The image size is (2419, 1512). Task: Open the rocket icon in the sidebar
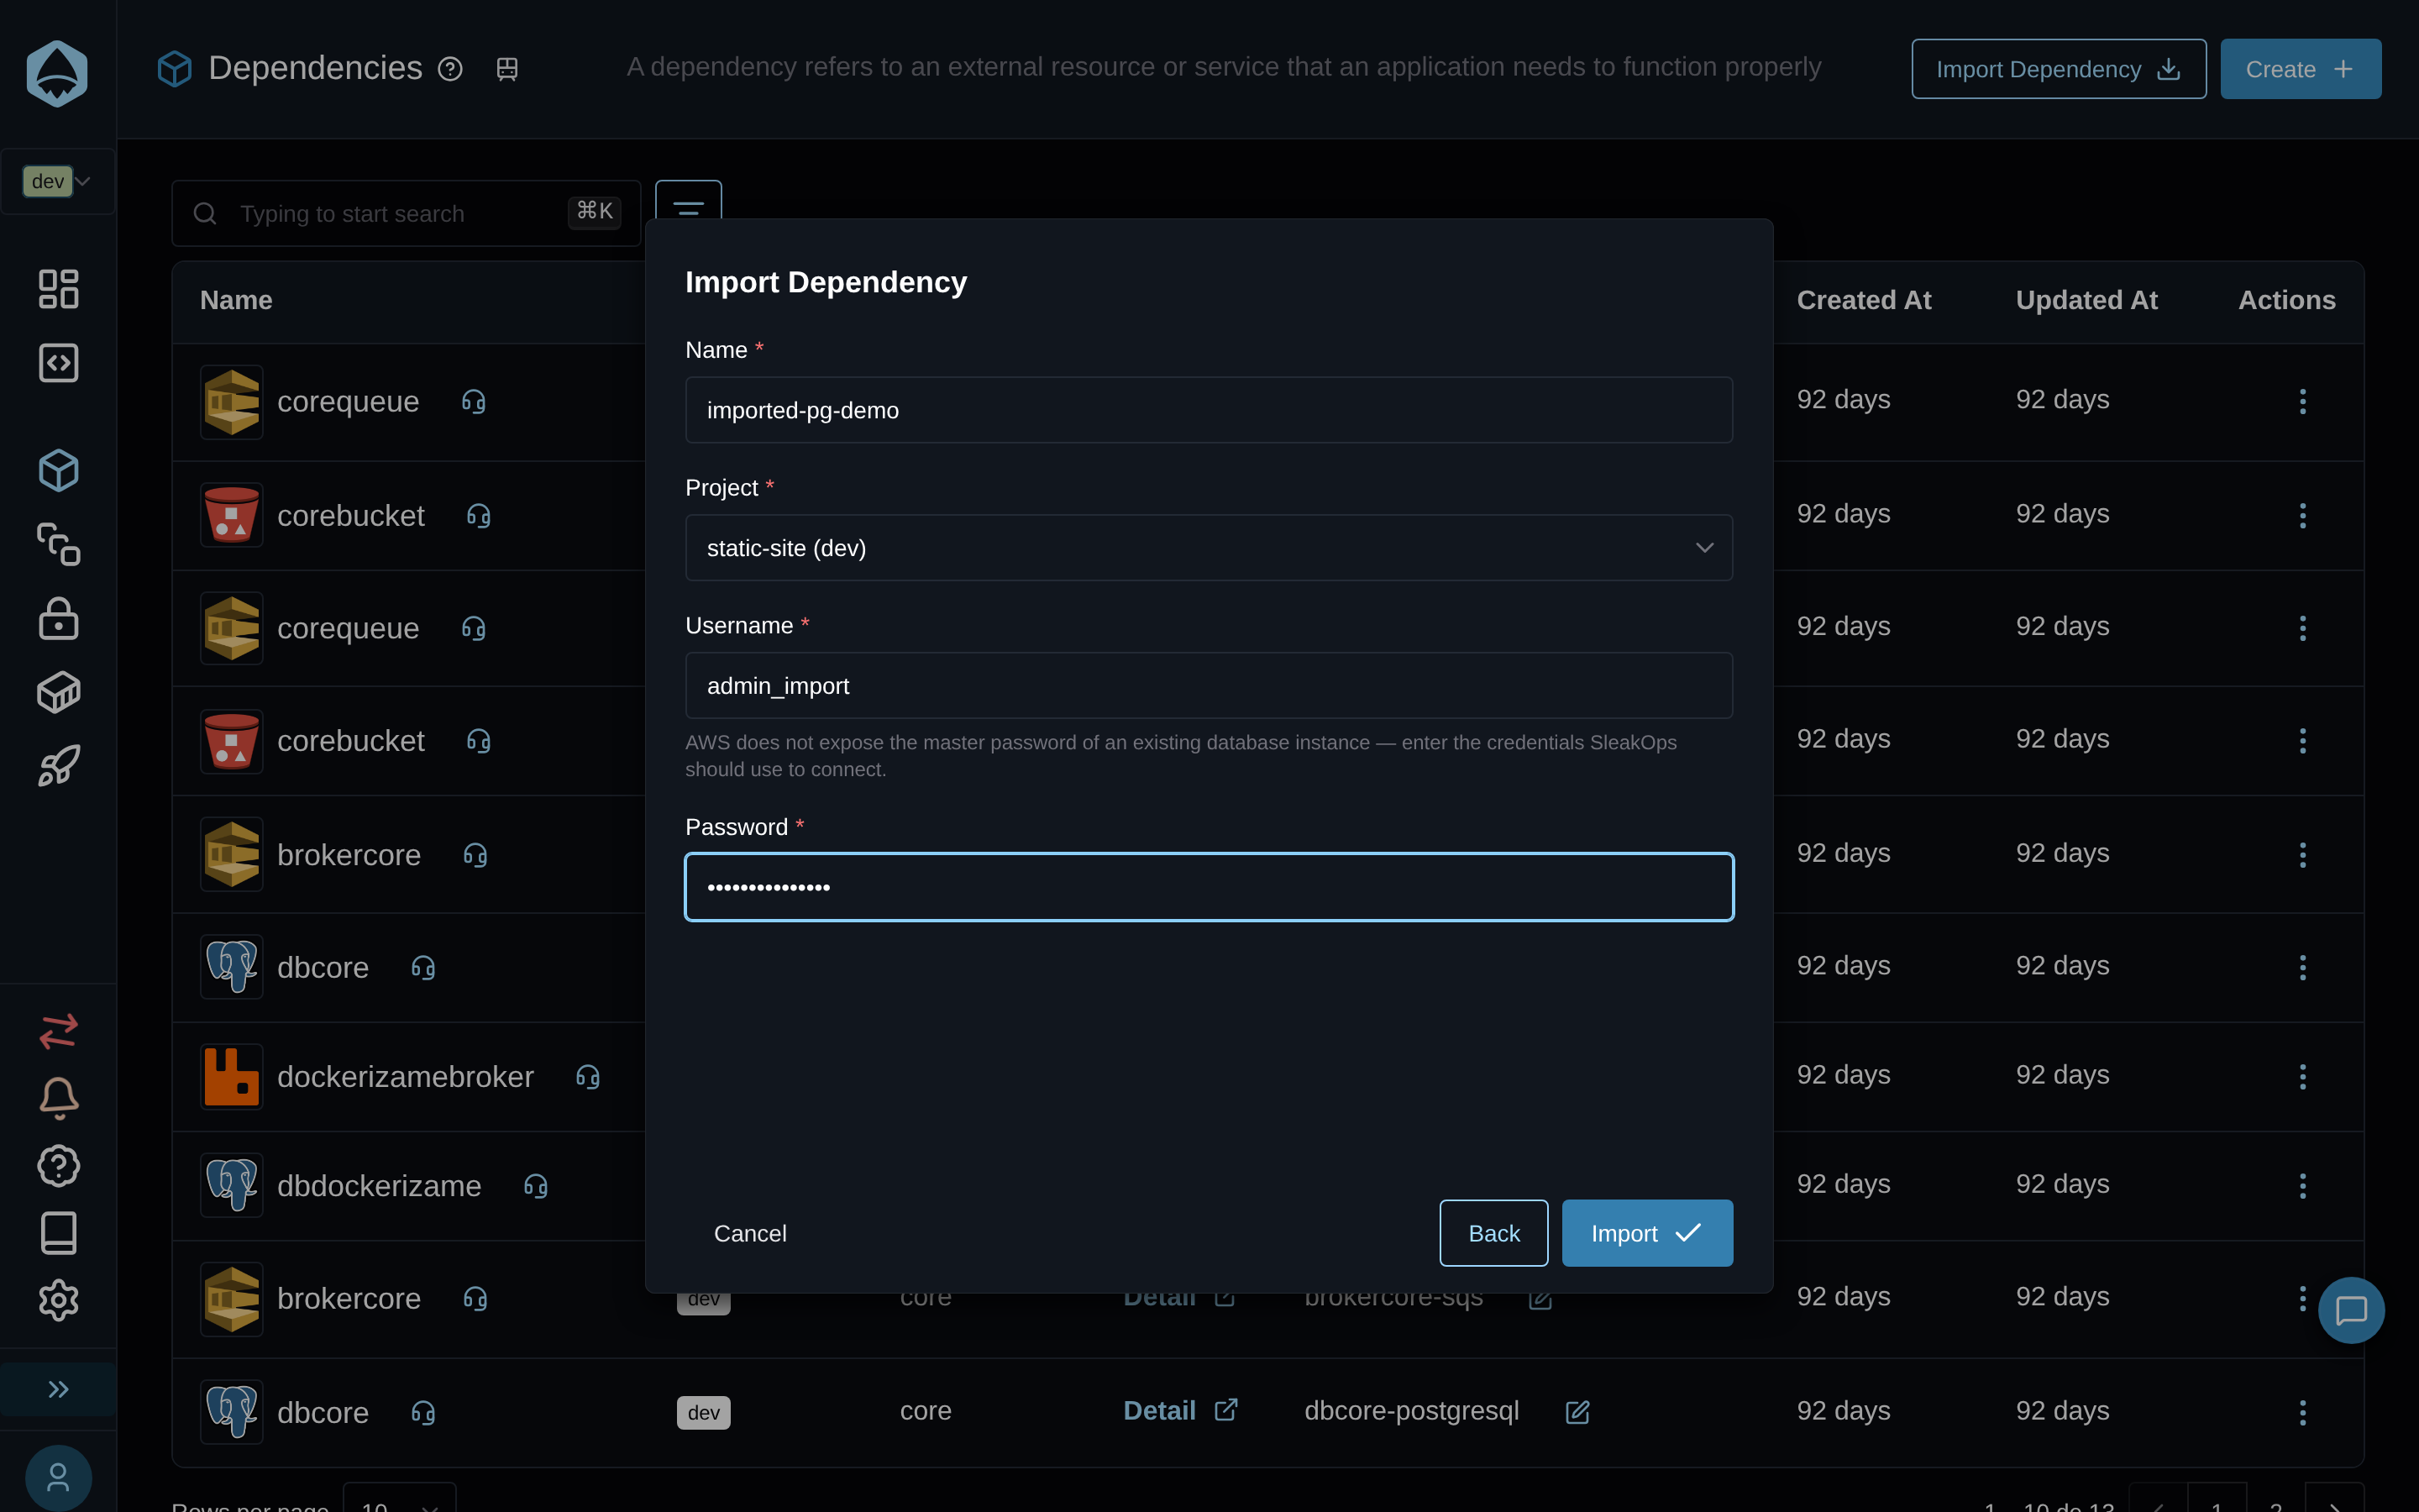[58, 766]
